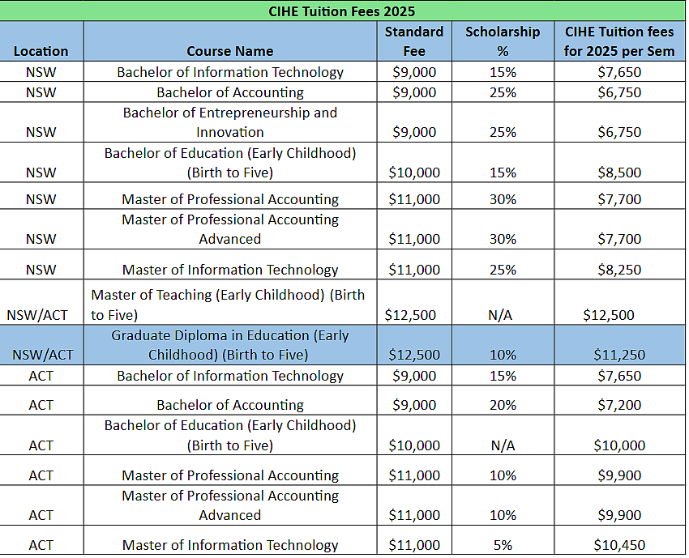Screen dimensions: 689x558
Task: Select NSW Bachelor of Accounting $6,750 fee
Action: click(619, 92)
